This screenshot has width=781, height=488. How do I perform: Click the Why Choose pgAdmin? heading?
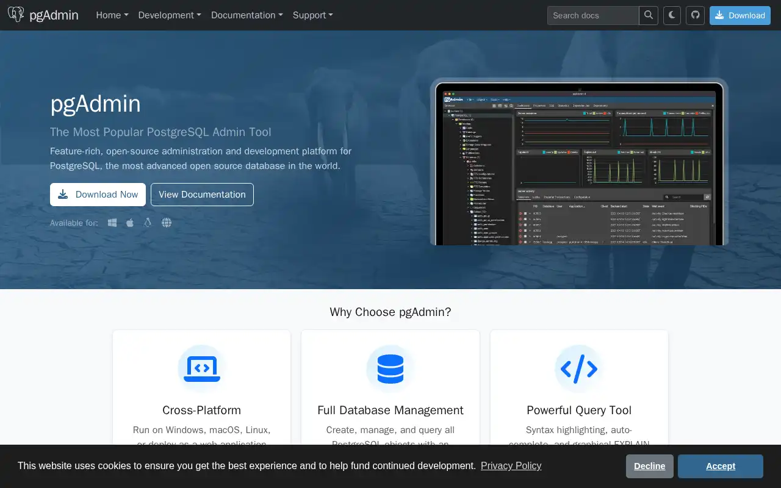[390, 312]
